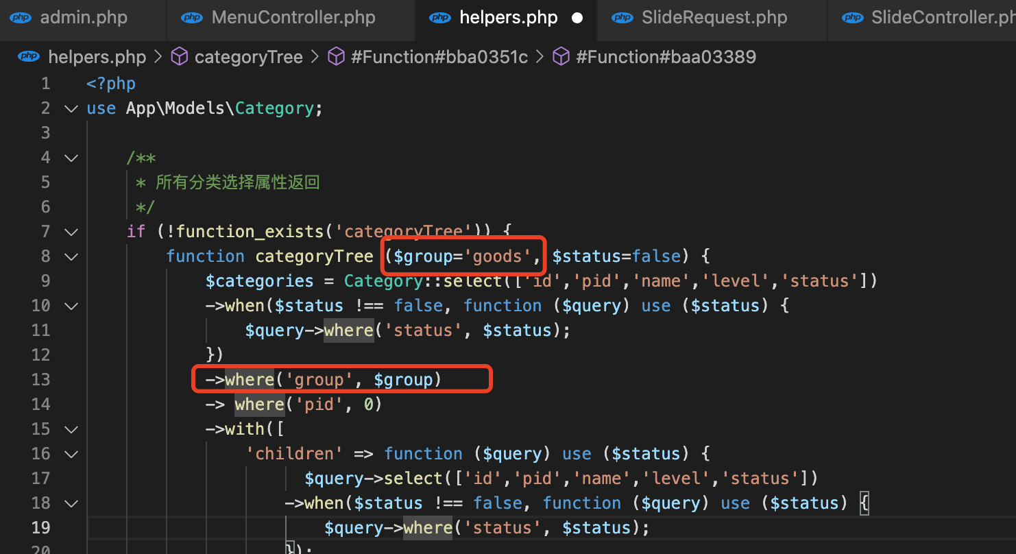
Task: Collapse the nested when fold on line 18
Action: click(x=71, y=503)
